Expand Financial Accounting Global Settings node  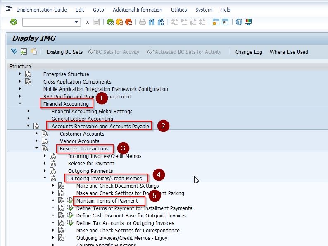pos(28,111)
